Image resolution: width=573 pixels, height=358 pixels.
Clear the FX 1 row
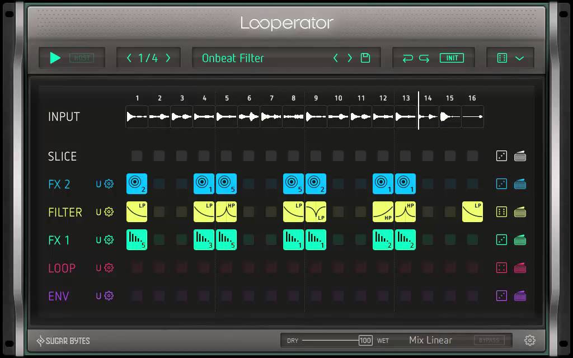click(520, 239)
